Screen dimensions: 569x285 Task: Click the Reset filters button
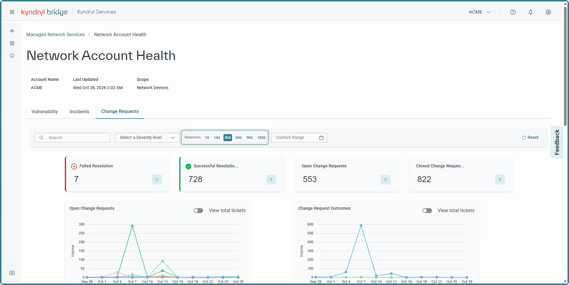tap(530, 138)
